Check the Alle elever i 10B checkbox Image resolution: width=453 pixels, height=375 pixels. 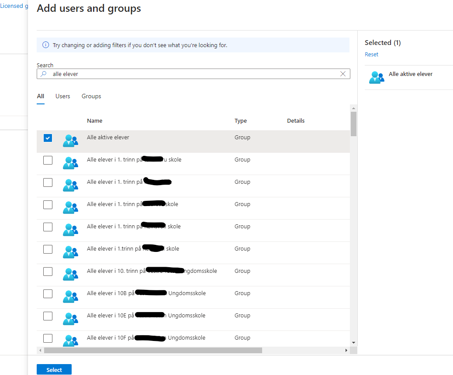click(48, 294)
